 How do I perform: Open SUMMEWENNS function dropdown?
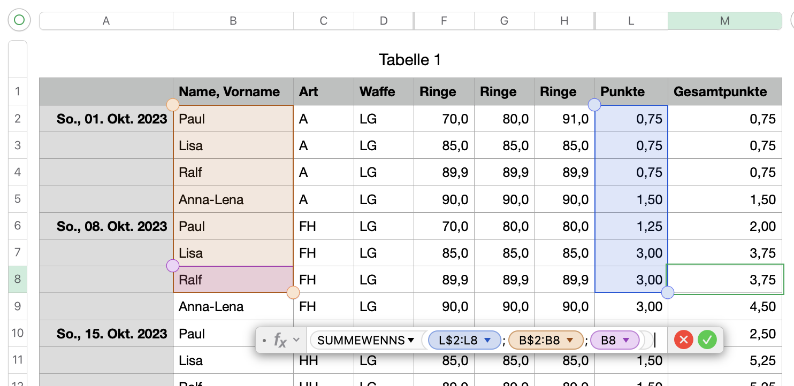[x=411, y=340]
